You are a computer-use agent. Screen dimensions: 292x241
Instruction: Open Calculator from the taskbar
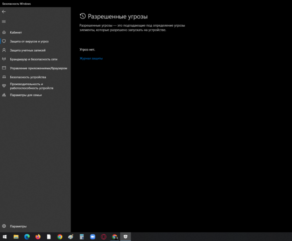click(82, 237)
